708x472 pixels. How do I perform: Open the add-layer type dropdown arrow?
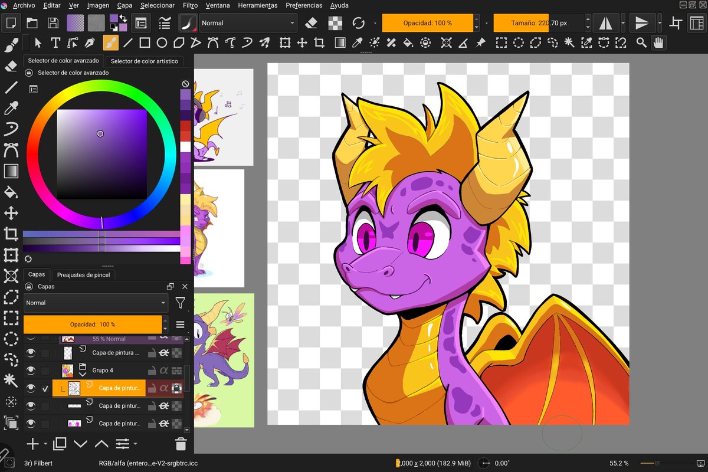[44, 444]
